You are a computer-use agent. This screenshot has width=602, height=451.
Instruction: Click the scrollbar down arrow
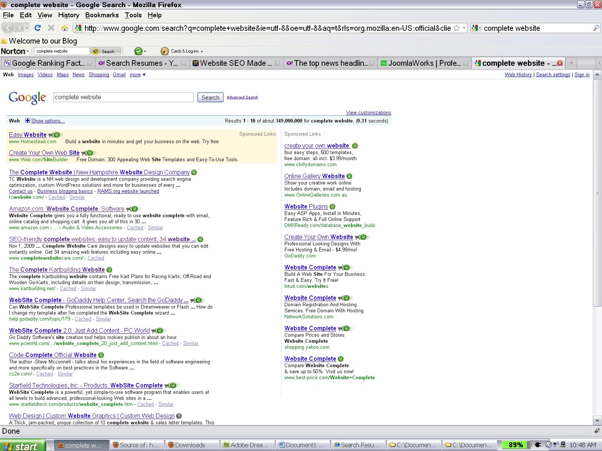597,420
